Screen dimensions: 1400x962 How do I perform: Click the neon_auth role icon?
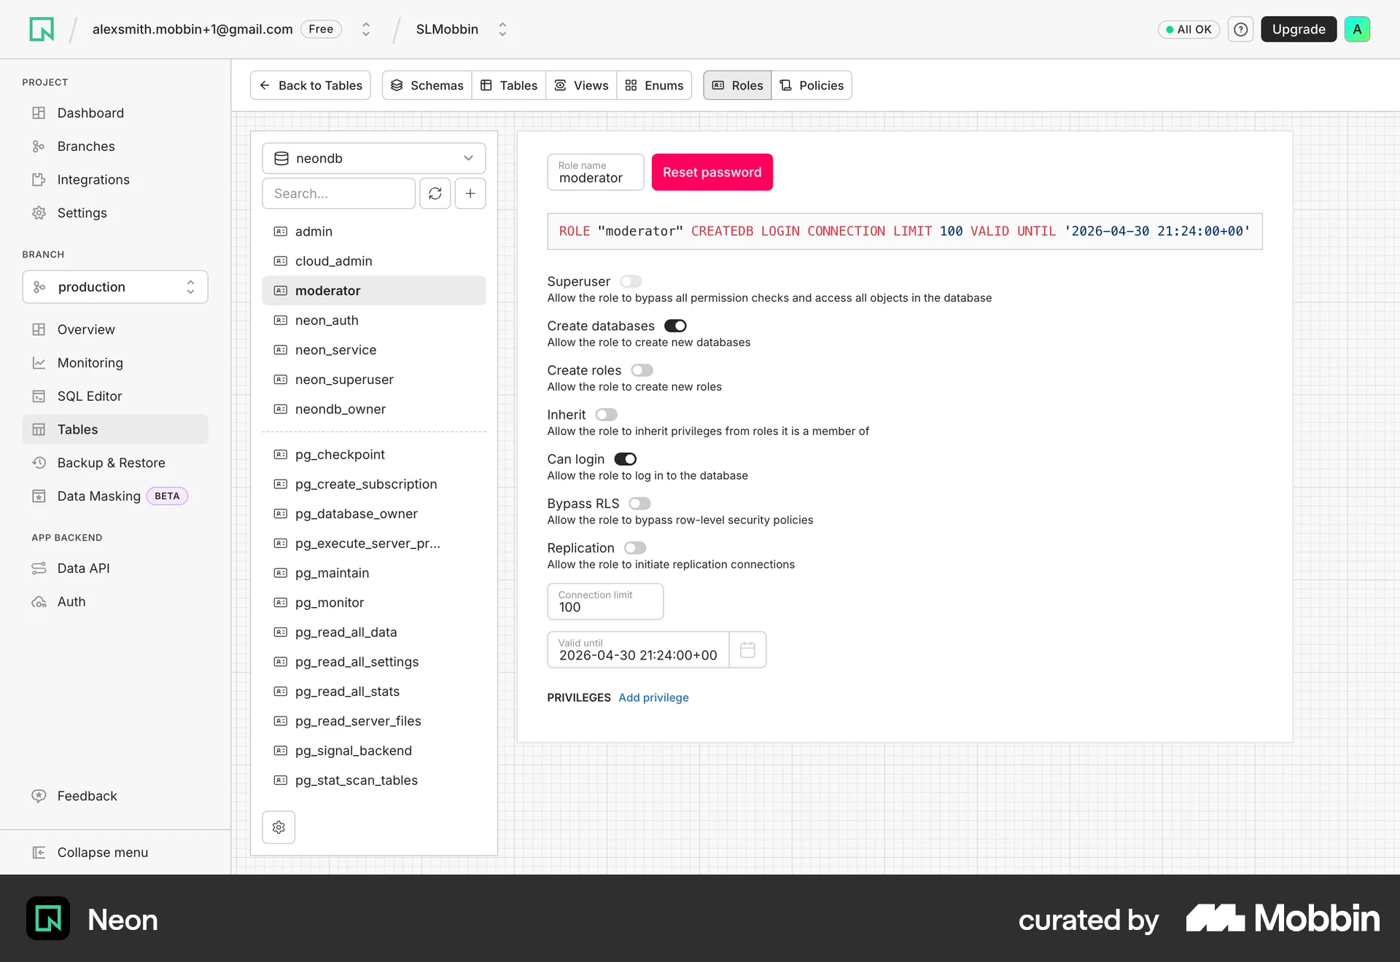click(280, 321)
